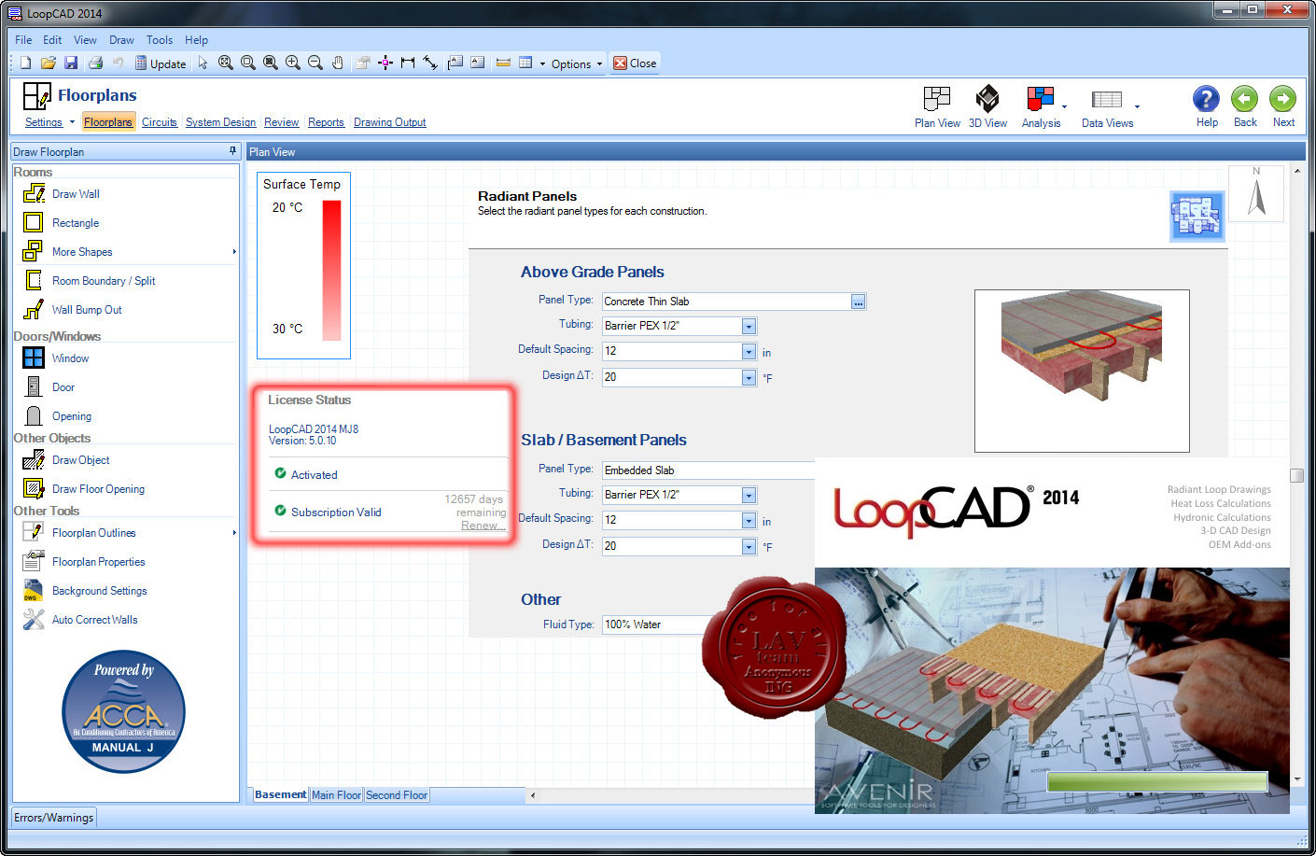Open the Above Grade Tubing dropdown
Screen dimensions: 1316x856
click(749, 326)
